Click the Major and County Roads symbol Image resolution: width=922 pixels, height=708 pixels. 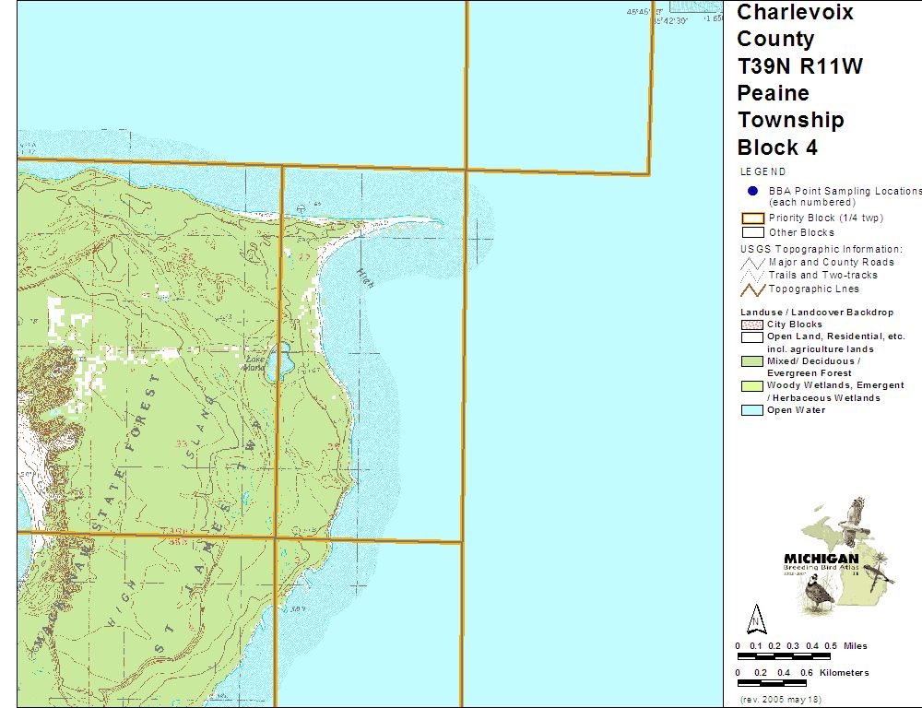[752, 263]
